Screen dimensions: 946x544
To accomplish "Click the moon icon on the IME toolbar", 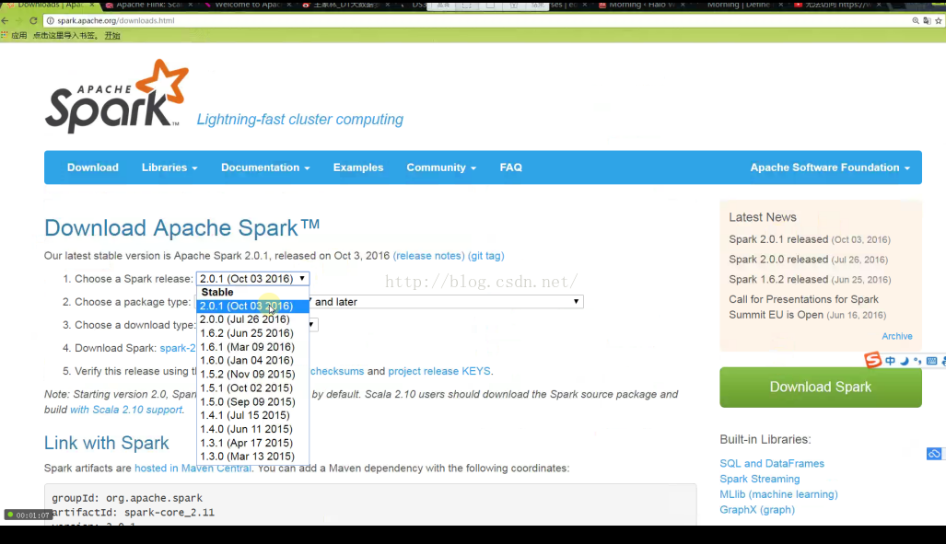I will pyautogui.click(x=905, y=361).
